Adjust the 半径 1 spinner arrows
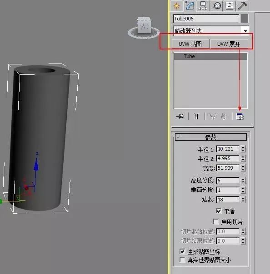Viewport: 270px width, 274px height. (243, 149)
